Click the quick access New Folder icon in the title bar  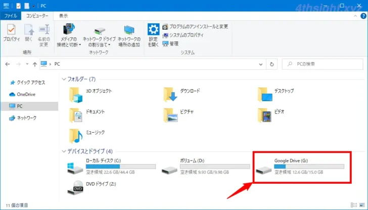[27, 6]
